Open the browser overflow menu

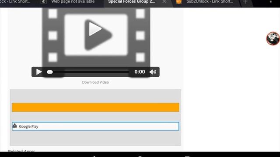pyautogui.click(x=271, y=2)
